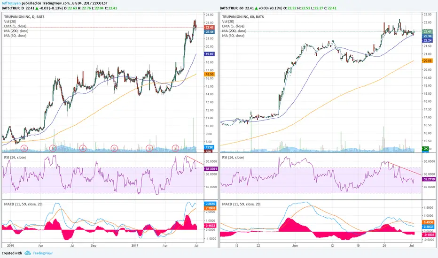Click the 0.4653 MACD histogram label
The image size is (438, 258).
pyautogui.click(x=210, y=225)
